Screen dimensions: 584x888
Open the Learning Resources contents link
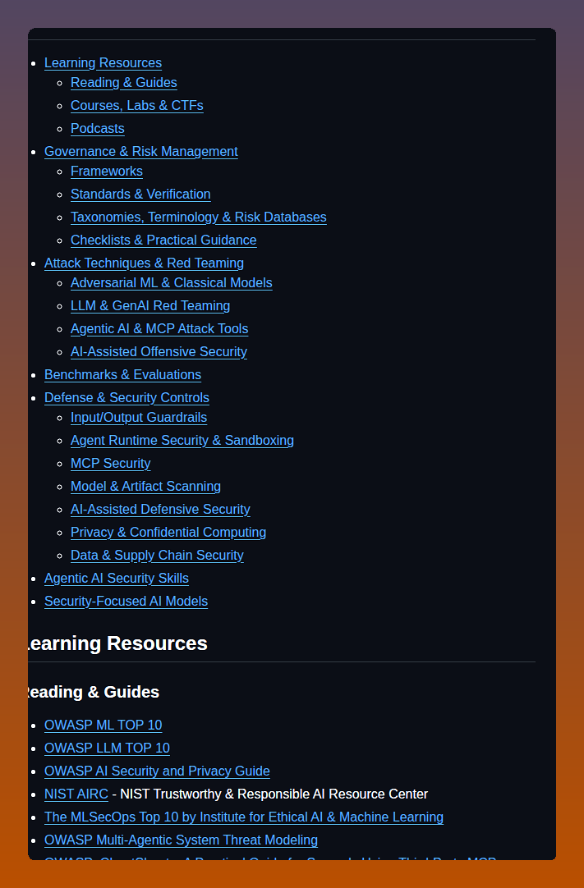pos(103,63)
